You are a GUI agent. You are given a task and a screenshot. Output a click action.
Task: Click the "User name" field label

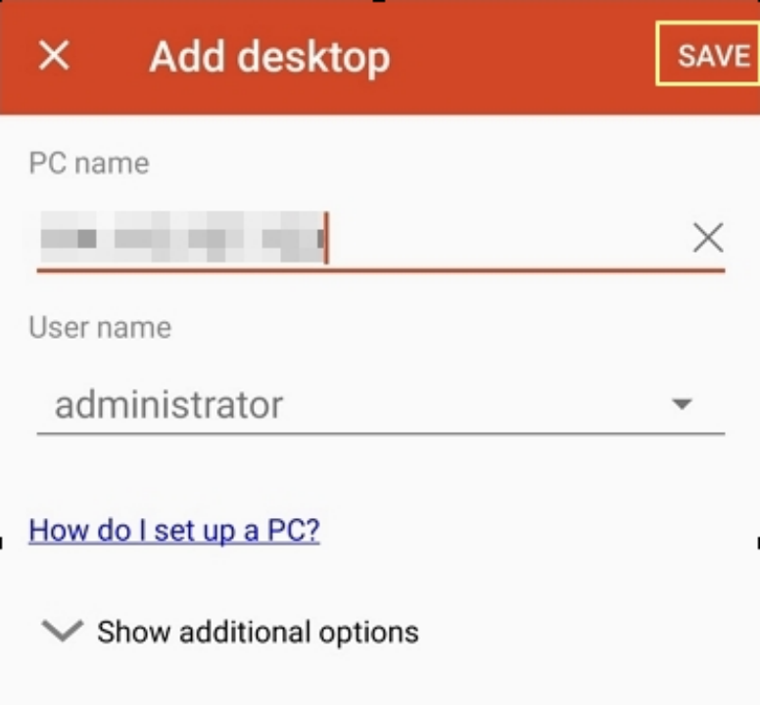(x=100, y=328)
